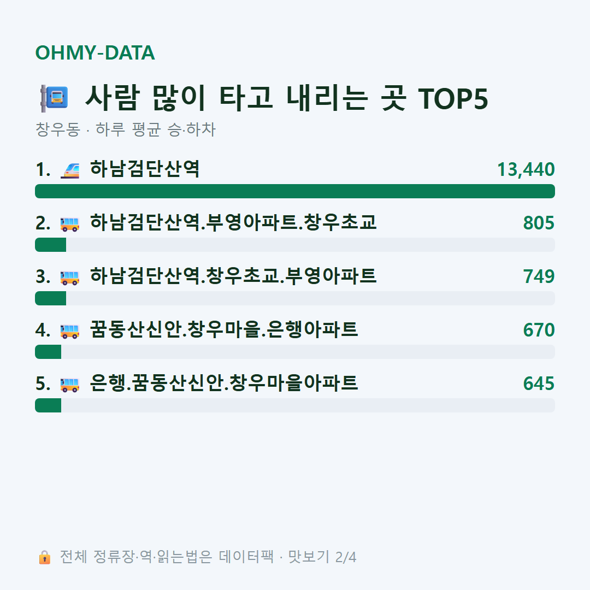Select 은행.꿈동산신안.창우마을아파트 stop name
590x590 pixels.
pyautogui.click(x=224, y=383)
